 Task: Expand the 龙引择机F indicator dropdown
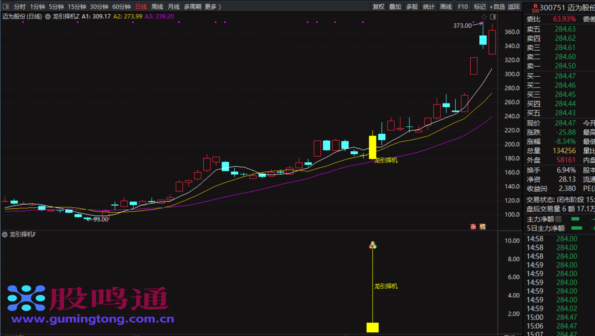[5, 234]
